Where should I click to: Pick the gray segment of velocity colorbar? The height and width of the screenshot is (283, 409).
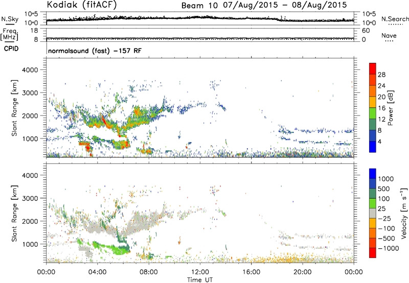373,214
